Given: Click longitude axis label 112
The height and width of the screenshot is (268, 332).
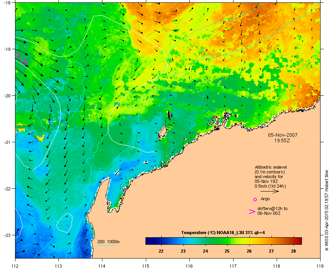Looking at the screenshot, I should [15, 266].
